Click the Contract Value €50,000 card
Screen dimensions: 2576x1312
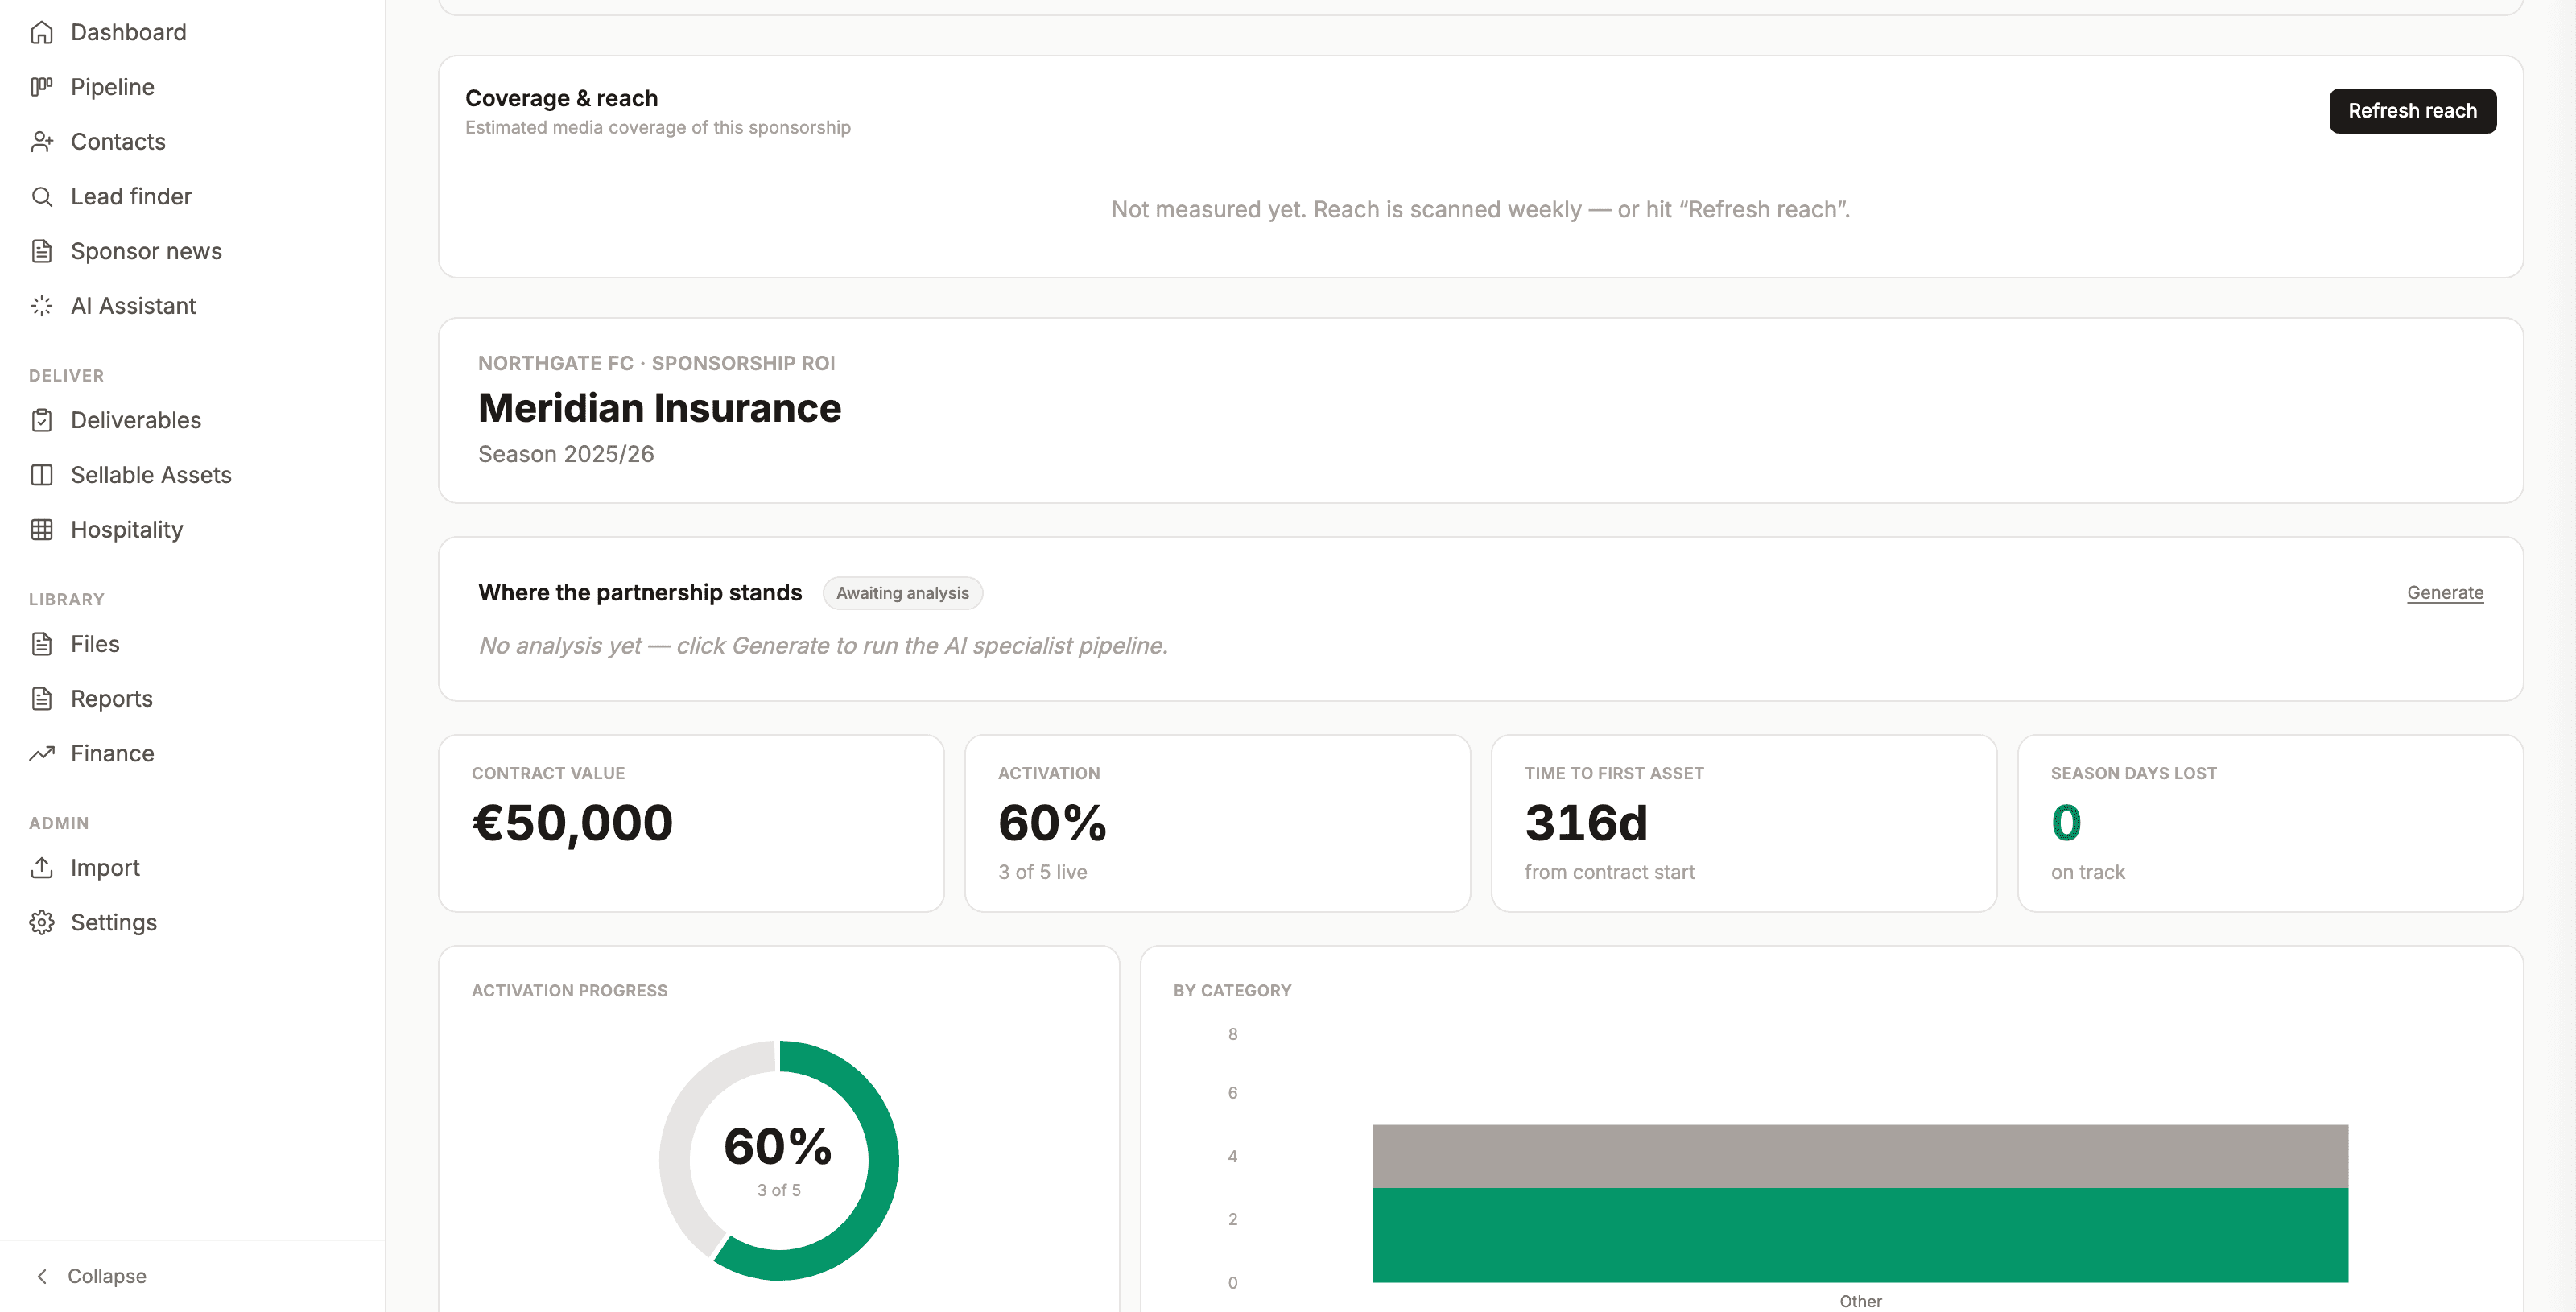pos(691,823)
